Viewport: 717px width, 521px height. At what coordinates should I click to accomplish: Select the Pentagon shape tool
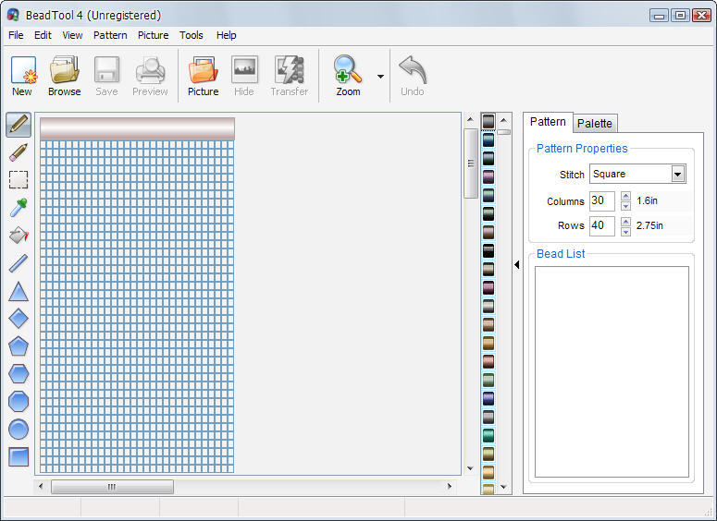click(19, 346)
